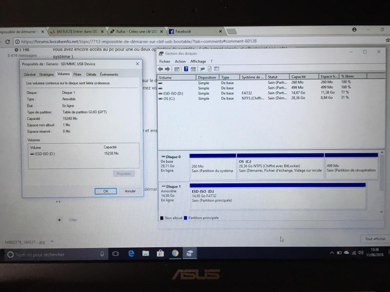This screenshot has height=292, width=390.
Task: Click the volume speaker tray icon
Action: (361, 253)
